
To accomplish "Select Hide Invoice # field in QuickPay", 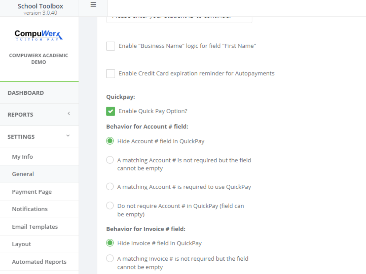I will point(110,243).
